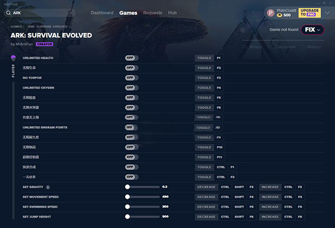Switch to the Games tab
The height and width of the screenshot is (228, 335).
(128, 13)
